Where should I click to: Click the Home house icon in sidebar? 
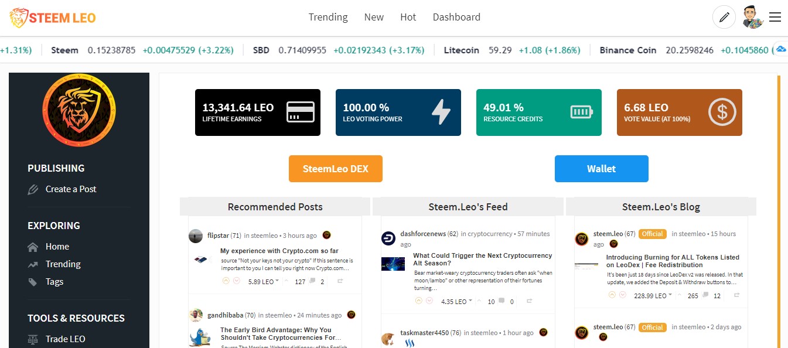pos(33,247)
